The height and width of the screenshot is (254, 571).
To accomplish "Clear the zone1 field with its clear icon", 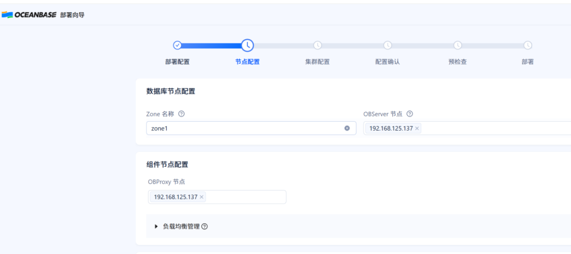I will pos(347,128).
